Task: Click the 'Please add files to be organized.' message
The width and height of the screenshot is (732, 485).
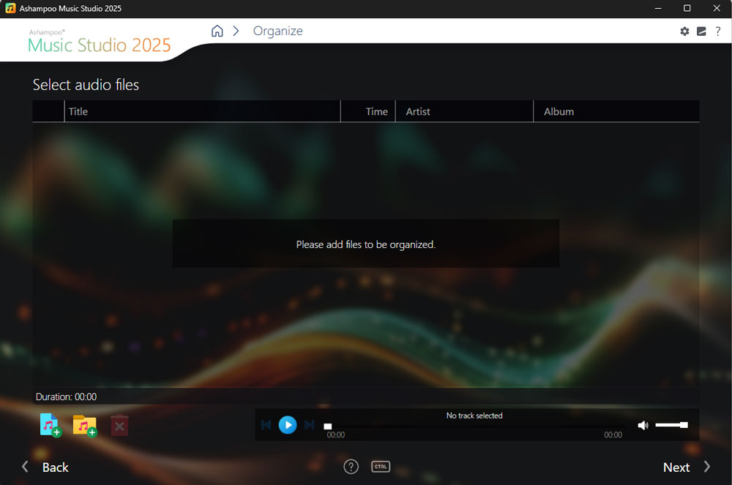Action: tap(365, 244)
